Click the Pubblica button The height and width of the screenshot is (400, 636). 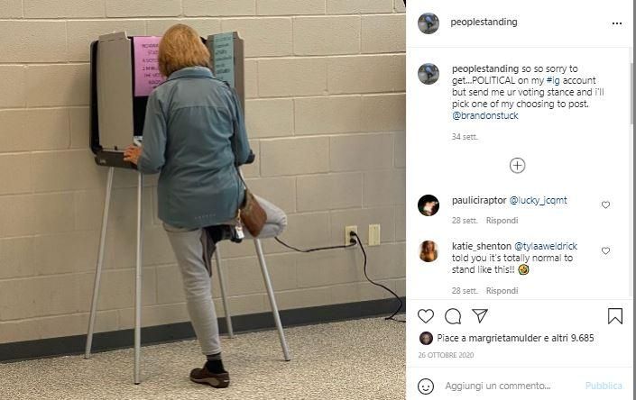(x=604, y=386)
